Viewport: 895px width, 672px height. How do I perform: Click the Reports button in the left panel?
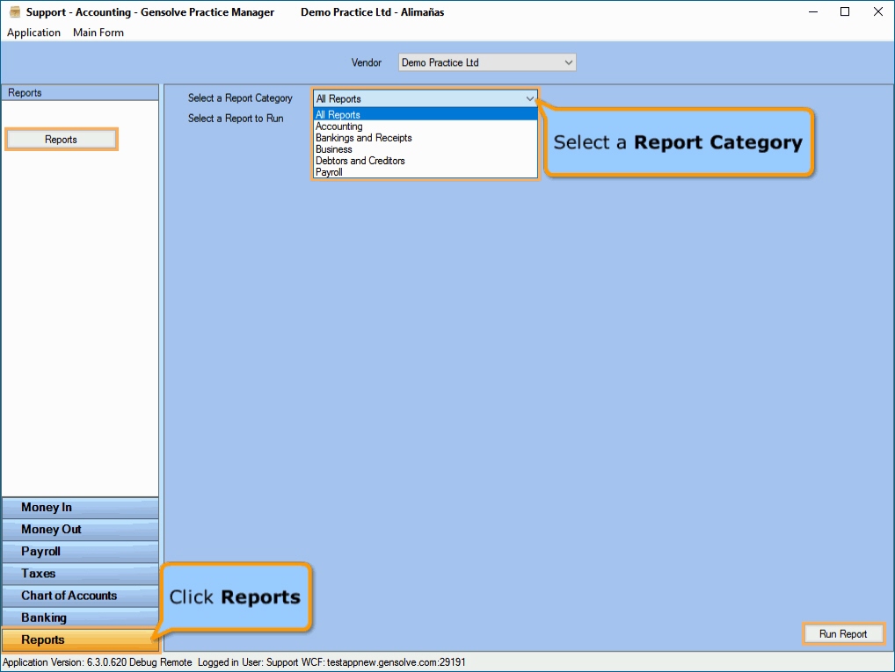pos(61,139)
